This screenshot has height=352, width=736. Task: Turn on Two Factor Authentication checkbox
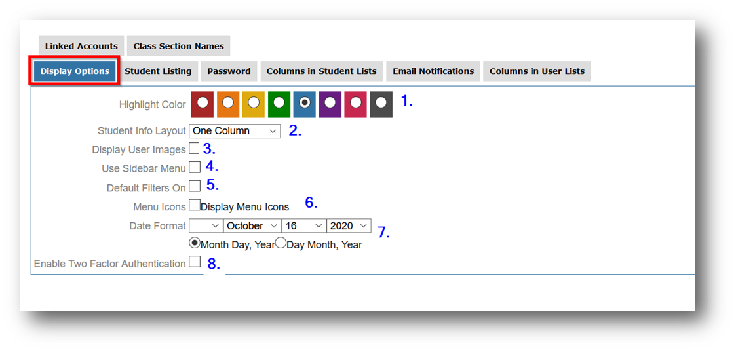pyautogui.click(x=195, y=262)
